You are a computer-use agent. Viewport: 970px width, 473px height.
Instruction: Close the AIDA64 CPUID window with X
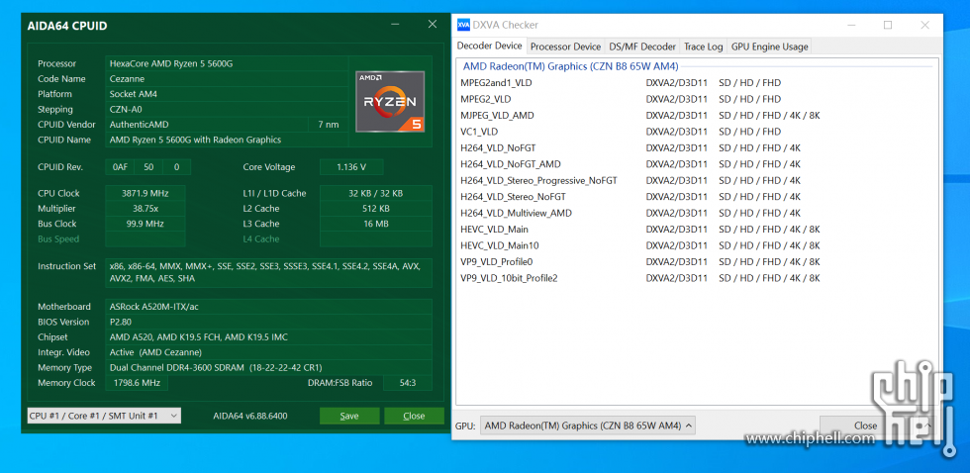point(433,24)
